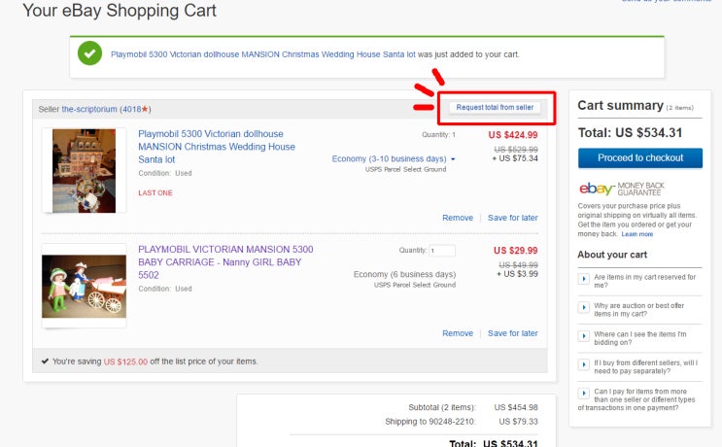Expand 'Why are auction or best offer' question
The width and height of the screenshot is (722, 447).
point(584,307)
